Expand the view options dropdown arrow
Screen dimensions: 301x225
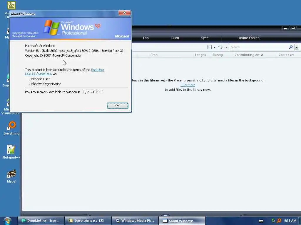226,47
